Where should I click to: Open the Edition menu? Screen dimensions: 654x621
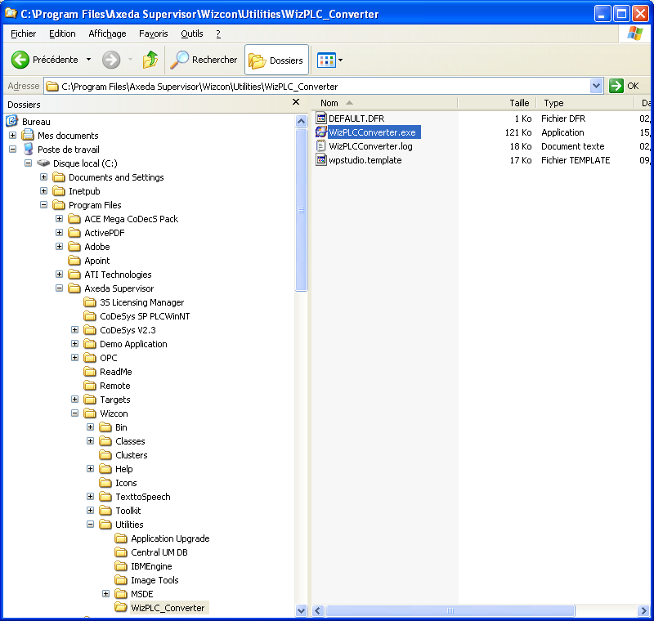[x=62, y=34]
